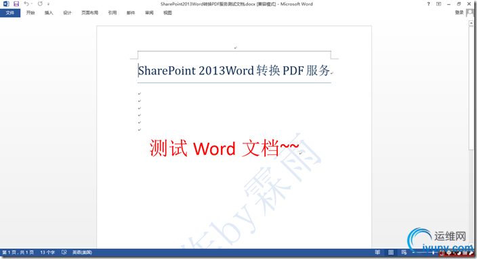Click page count '第 1 页, 共 1 页'
Screen dimensions: 477x259
[18, 252]
